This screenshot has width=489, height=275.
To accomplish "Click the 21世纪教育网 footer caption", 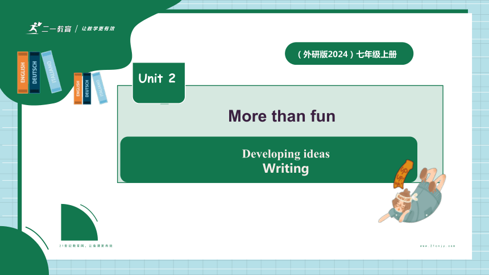I will [86, 246].
